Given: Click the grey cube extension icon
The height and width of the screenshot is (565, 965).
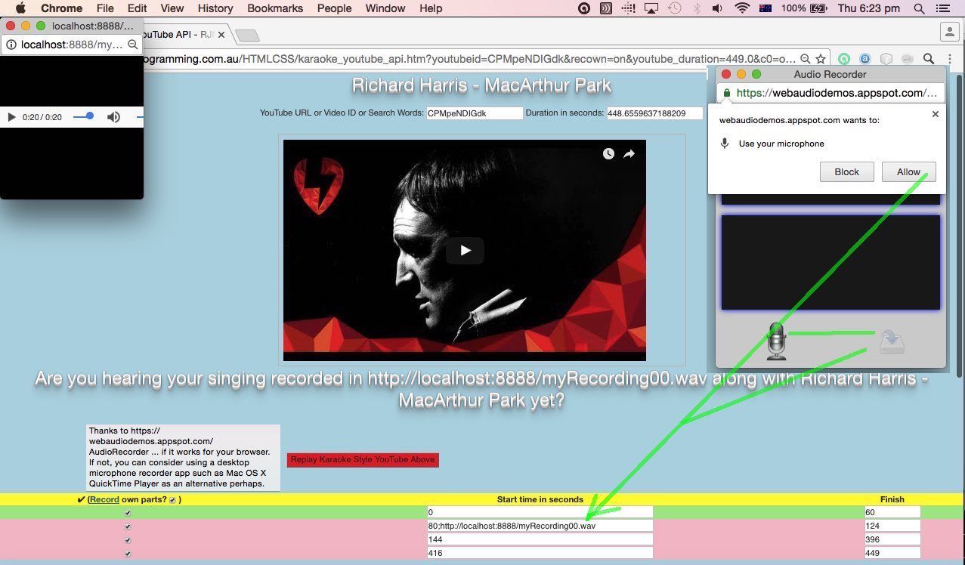Looking at the screenshot, I should coord(886,59).
